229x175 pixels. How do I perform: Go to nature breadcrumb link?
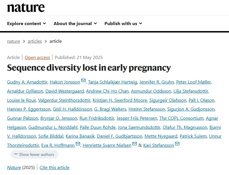click(x=13, y=41)
